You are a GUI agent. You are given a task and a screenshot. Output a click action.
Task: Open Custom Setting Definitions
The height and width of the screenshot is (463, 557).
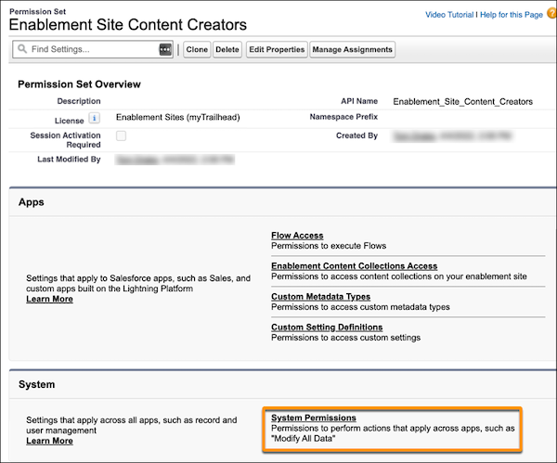click(x=327, y=327)
